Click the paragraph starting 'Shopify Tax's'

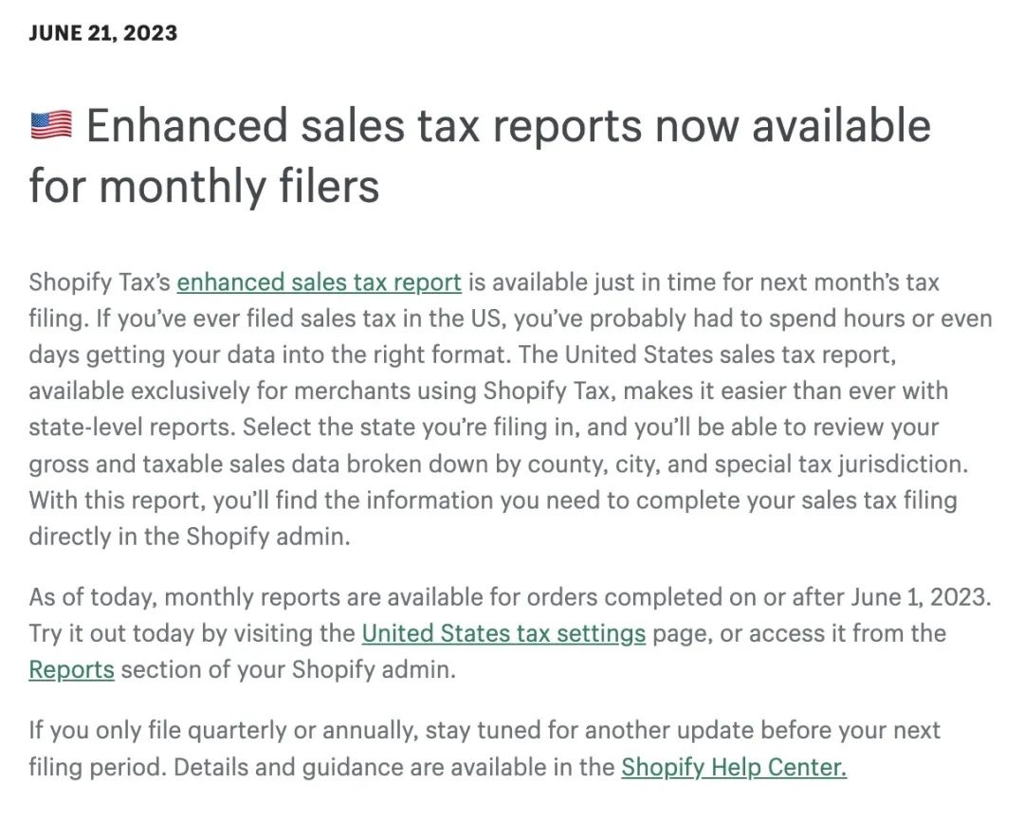(510, 409)
